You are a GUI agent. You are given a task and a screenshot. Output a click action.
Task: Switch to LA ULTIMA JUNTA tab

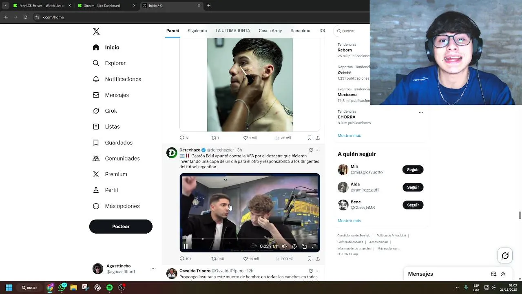(x=232, y=31)
